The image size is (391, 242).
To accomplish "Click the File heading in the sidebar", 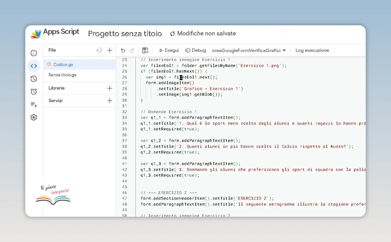I will point(52,50).
